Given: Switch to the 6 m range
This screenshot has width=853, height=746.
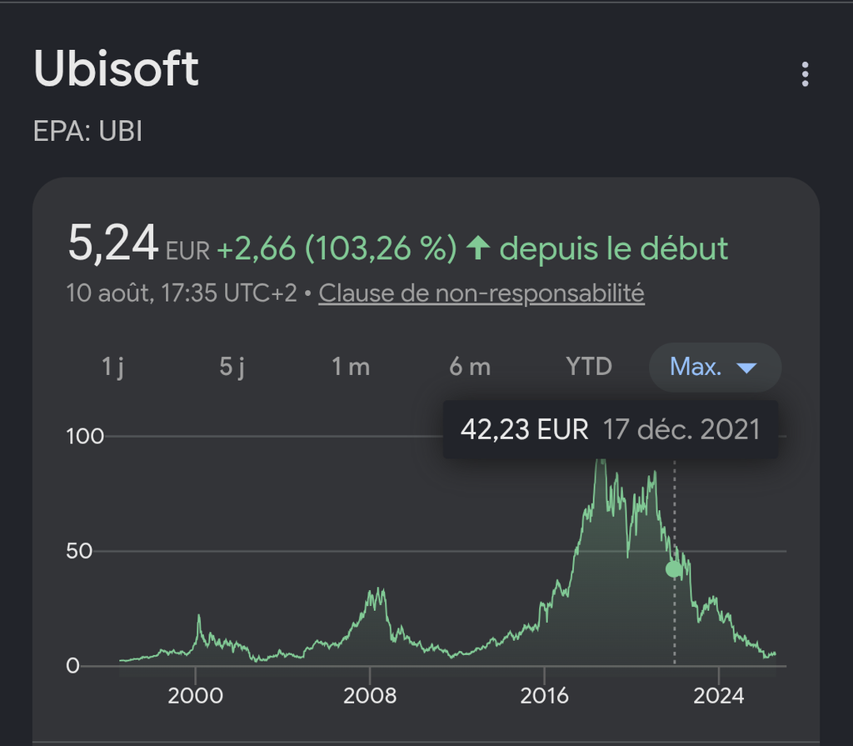Looking at the screenshot, I should (470, 367).
